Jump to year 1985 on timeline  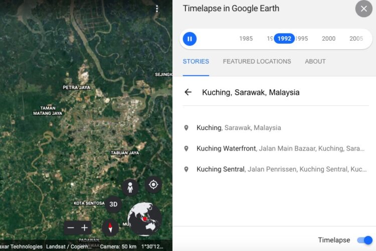tap(246, 39)
